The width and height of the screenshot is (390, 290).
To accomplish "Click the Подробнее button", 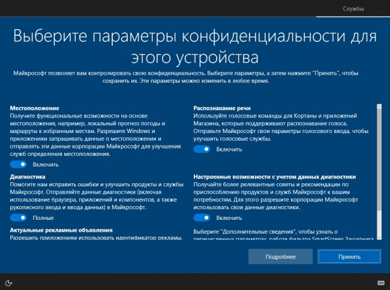I will pyautogui.click(x=280, y=256).
